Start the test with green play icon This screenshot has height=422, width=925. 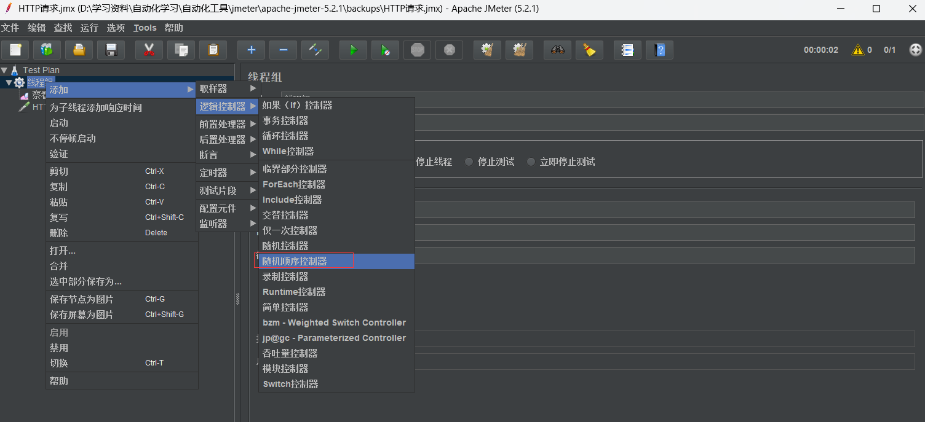tap(353, 50)
